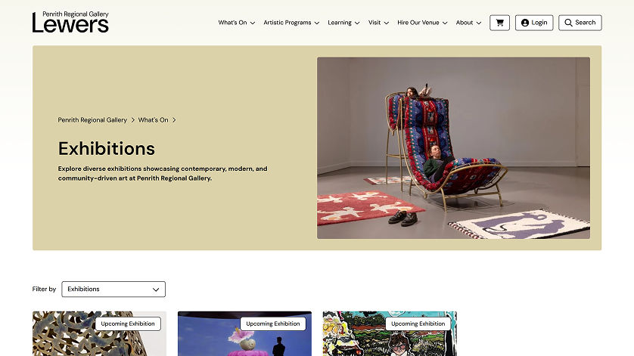Click the Upcoming Exhibition badge on first card

coord(128,323)
